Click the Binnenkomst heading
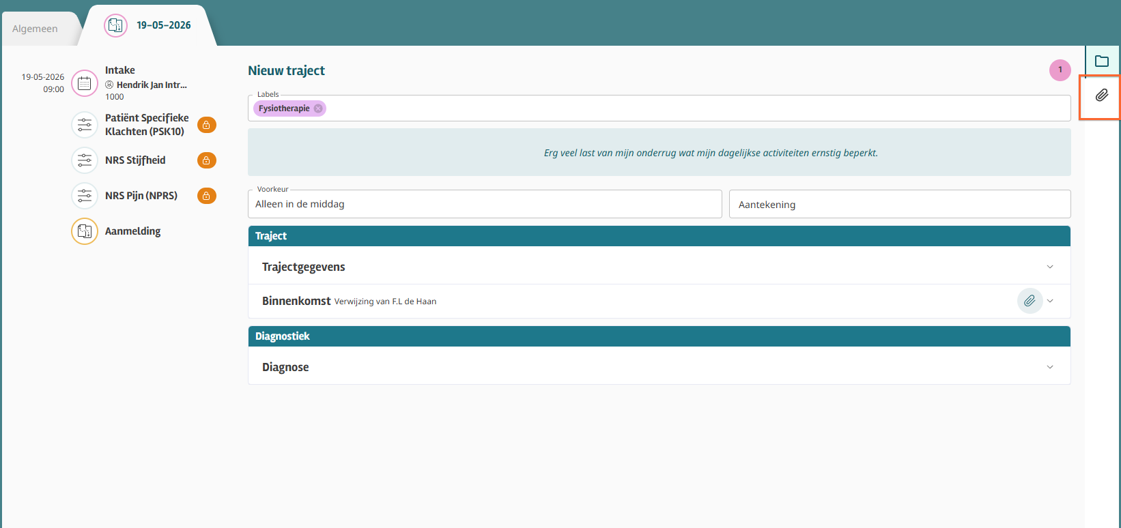This screenshot has height=528, width=1121. pos(296,301)
